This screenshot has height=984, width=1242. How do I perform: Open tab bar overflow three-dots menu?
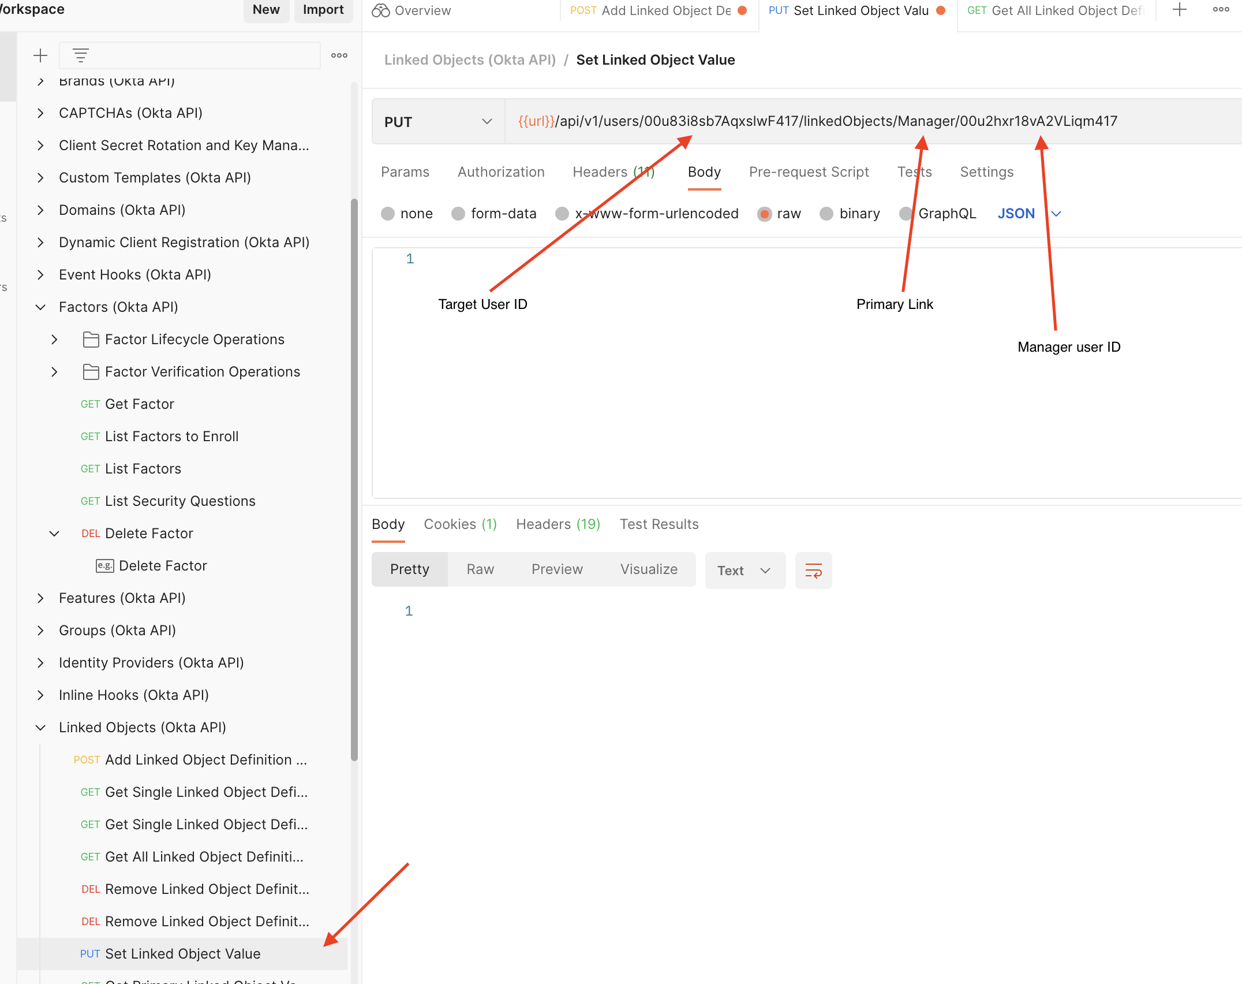tap(1221, 10)
